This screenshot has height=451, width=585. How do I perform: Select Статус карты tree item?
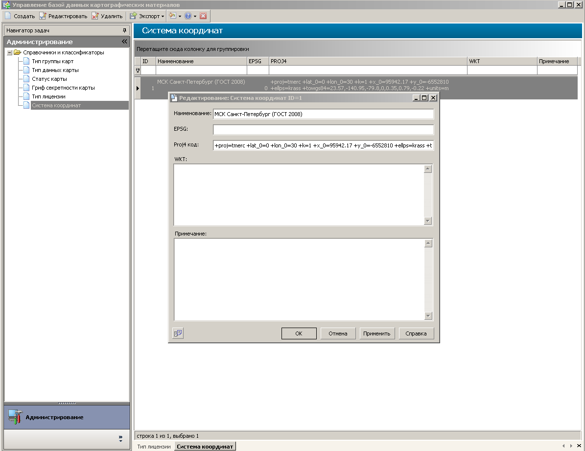point(49,79)
